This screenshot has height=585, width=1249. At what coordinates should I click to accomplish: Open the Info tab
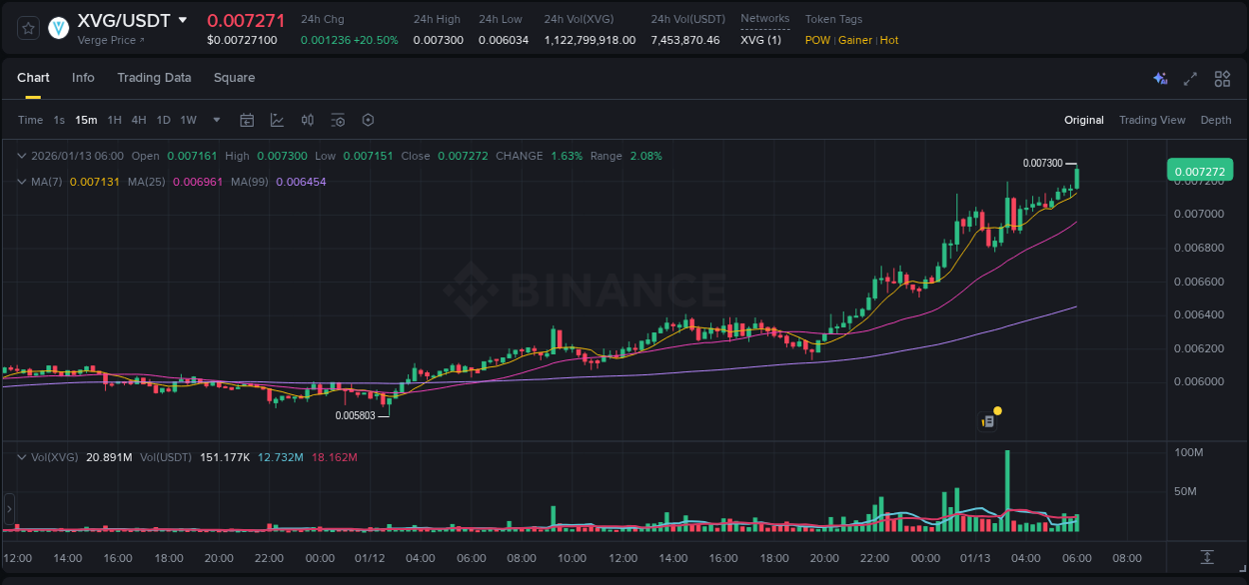pyautogui.click(x=83, y=78)
